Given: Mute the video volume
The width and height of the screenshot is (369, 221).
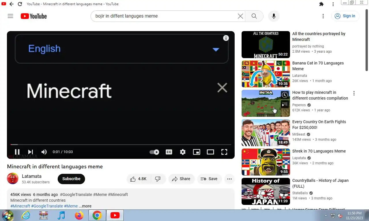Looking at the screenshot, I should (x=44, y=152).
